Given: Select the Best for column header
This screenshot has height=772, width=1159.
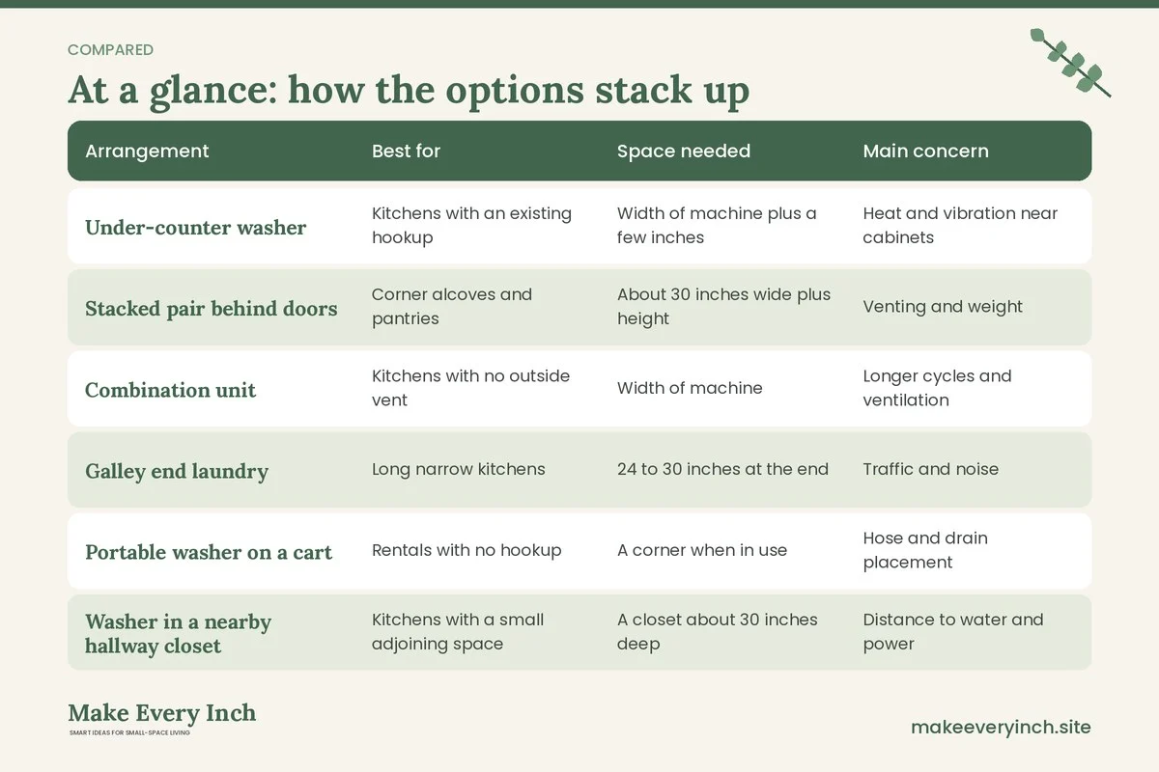Looking at the screenshot, I should tap(406, 151).
